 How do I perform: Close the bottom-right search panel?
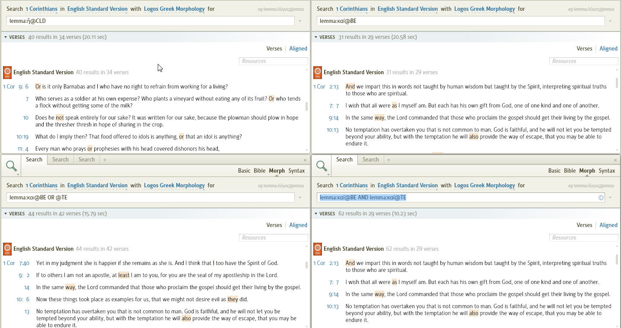pos(615,160)
